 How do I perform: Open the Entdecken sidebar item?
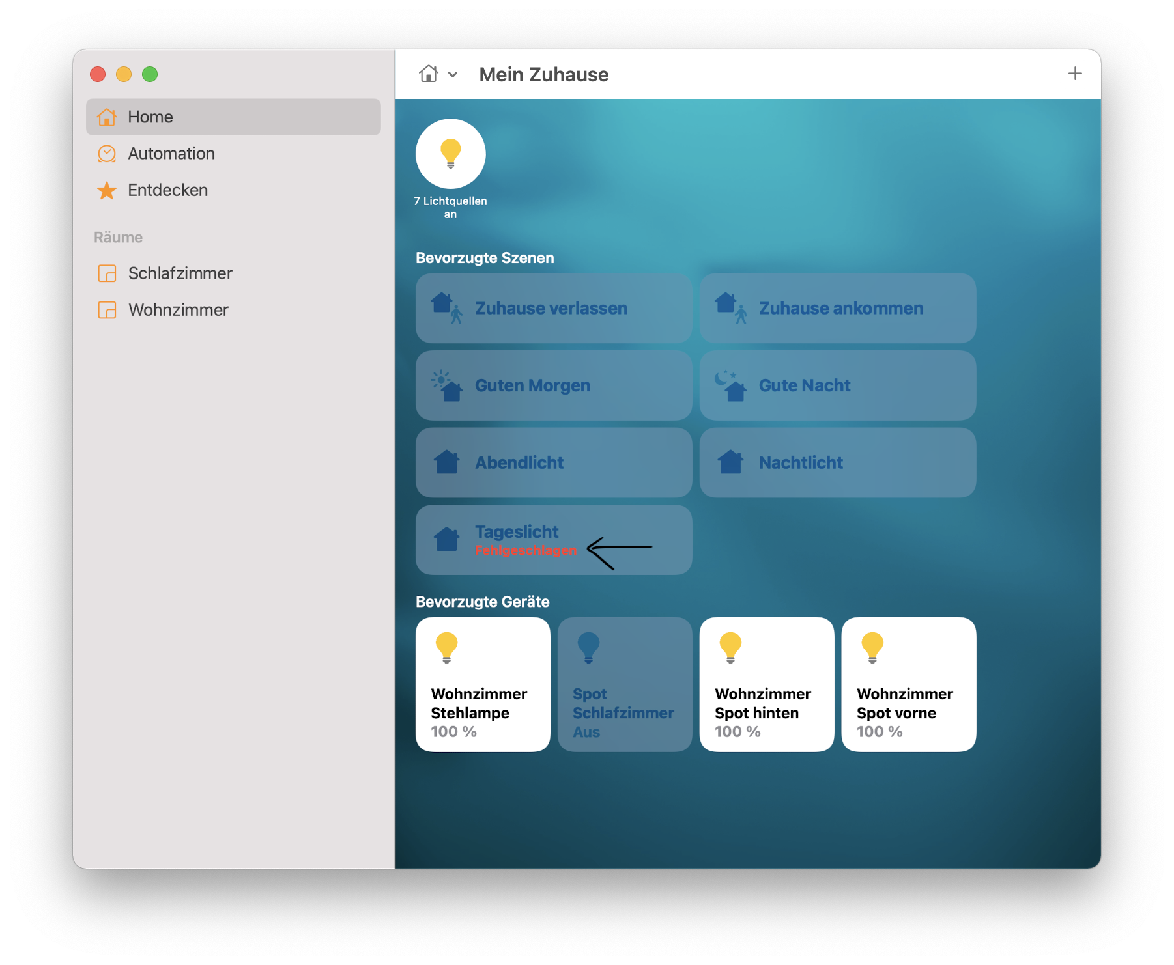233,190
